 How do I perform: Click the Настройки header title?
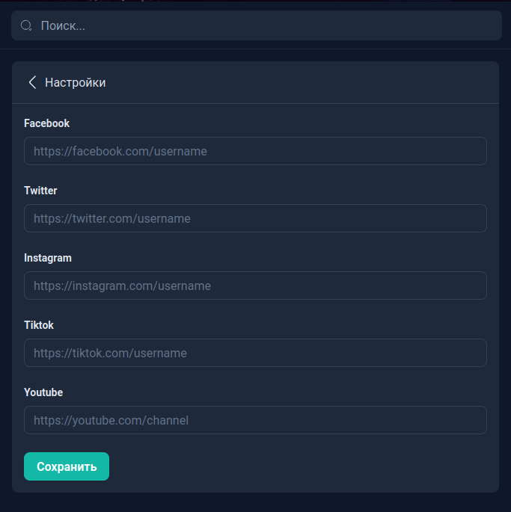[x=76, y=82]
